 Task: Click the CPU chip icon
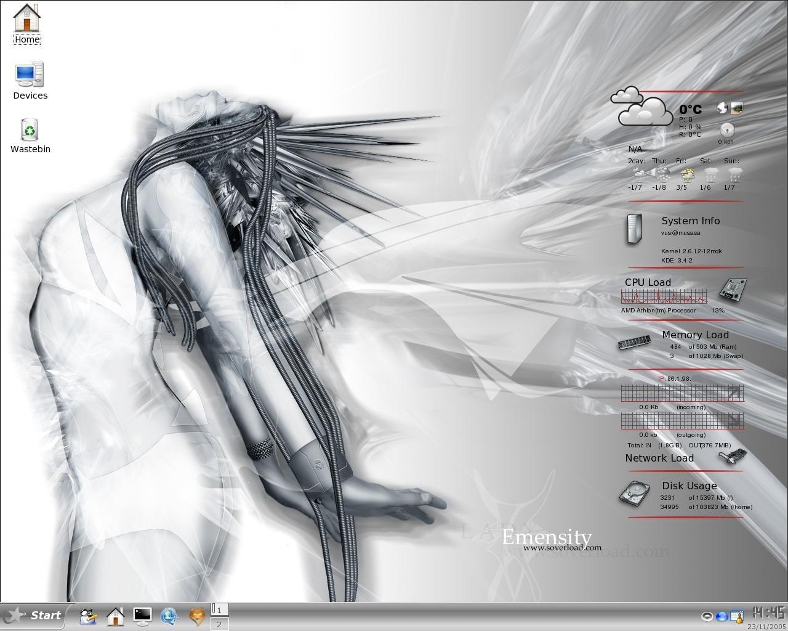point(733,289)
